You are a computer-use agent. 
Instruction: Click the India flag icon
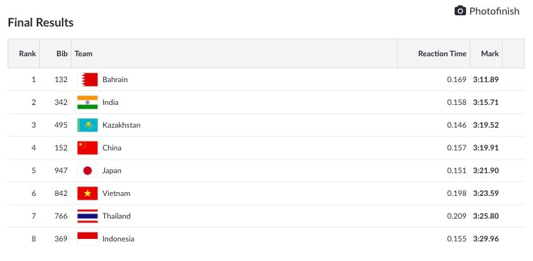[87, 102]
